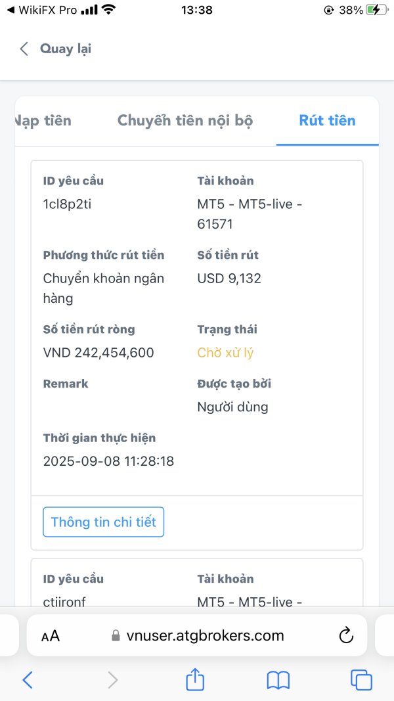
Task: Tap the padlock icon in the address bar
Action: (116, 636)
